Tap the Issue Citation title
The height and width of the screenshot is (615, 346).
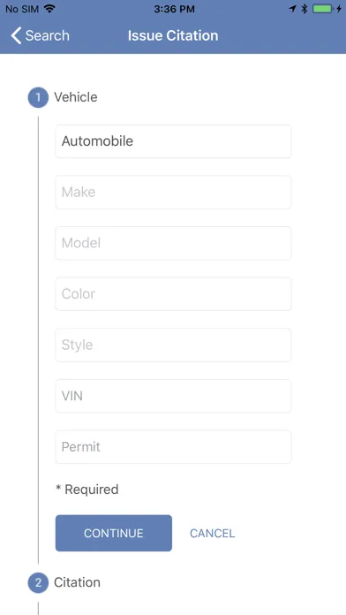pos(173,35)
